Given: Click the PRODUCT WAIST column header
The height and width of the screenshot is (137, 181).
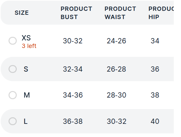Looking at the screenshot, I should [x=120, y=13].
